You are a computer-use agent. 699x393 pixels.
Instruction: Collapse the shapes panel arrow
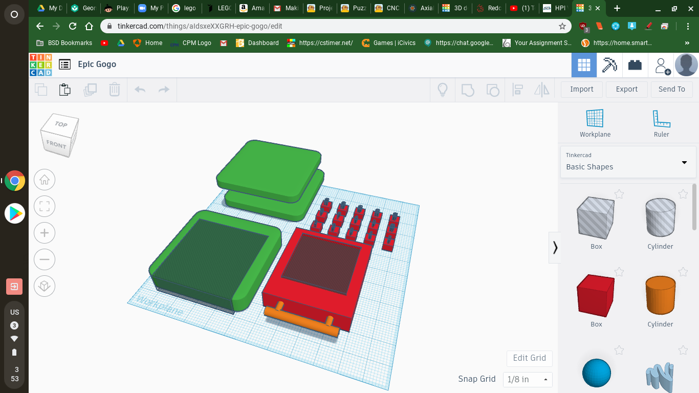click(x=555, y=248)
